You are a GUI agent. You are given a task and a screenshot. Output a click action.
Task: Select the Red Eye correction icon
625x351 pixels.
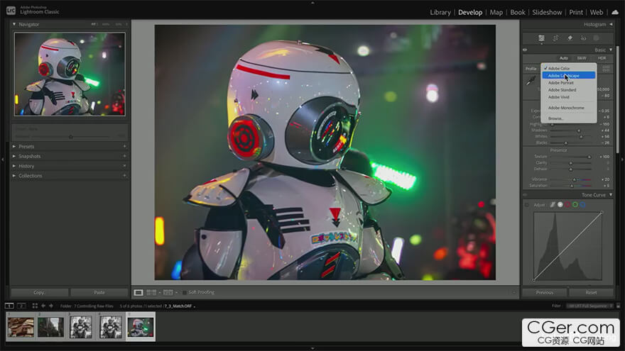click(582, 38)
